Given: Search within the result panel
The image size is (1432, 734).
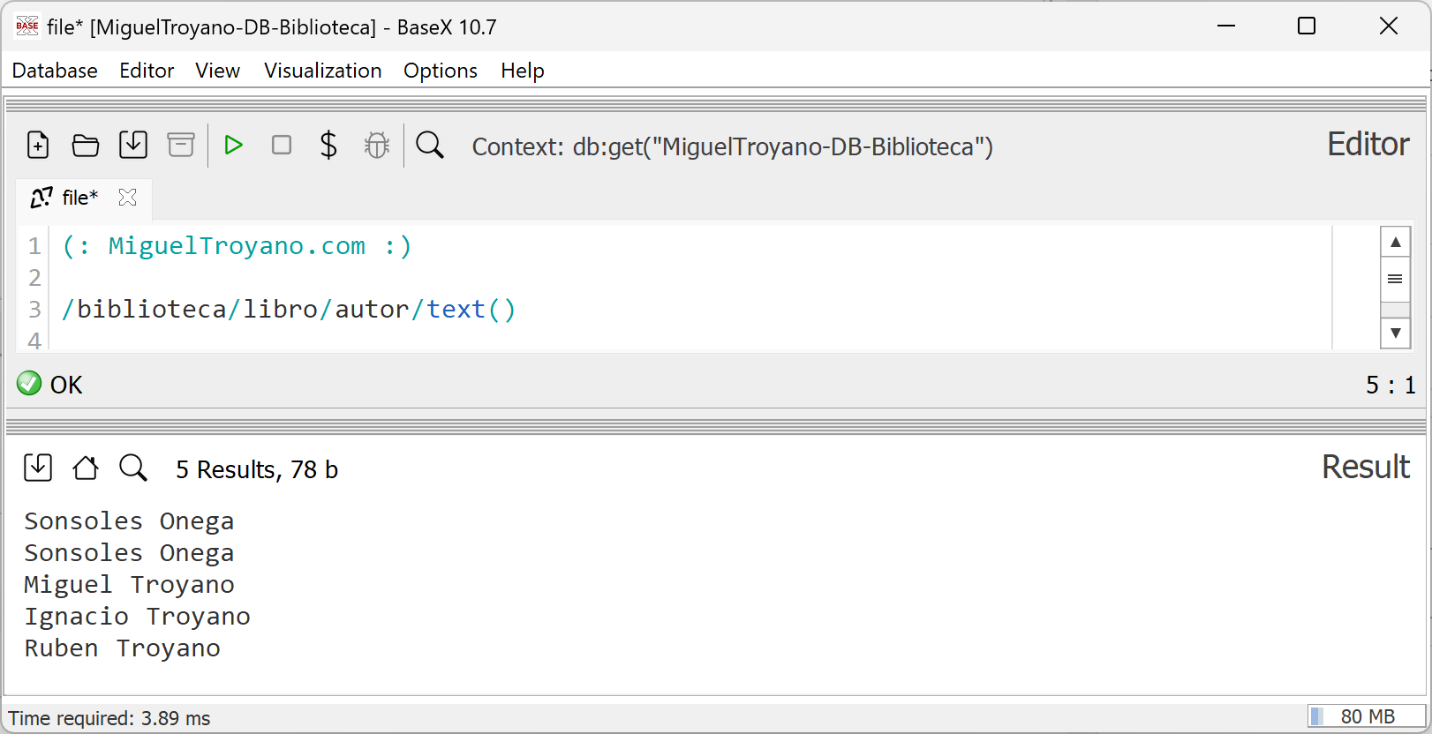Looking at the screenshot, I should [x=133, y=468].
